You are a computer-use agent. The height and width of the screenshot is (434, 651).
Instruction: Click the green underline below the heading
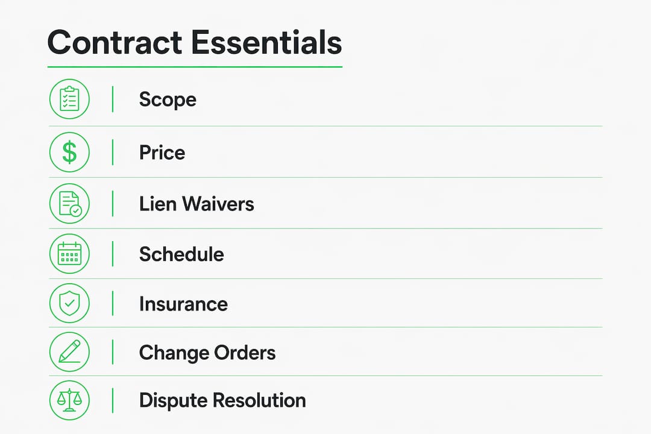(x=195, y=66)
